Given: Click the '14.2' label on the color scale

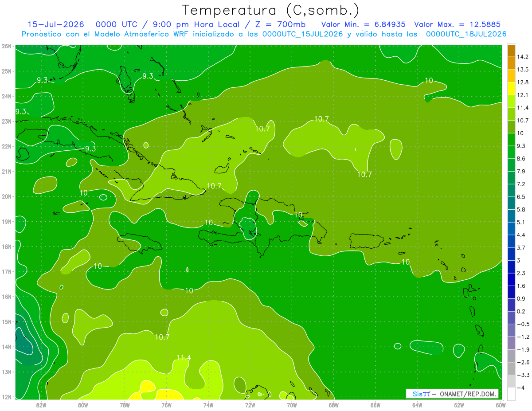Looking at the screenshot, I should [523, 57].
